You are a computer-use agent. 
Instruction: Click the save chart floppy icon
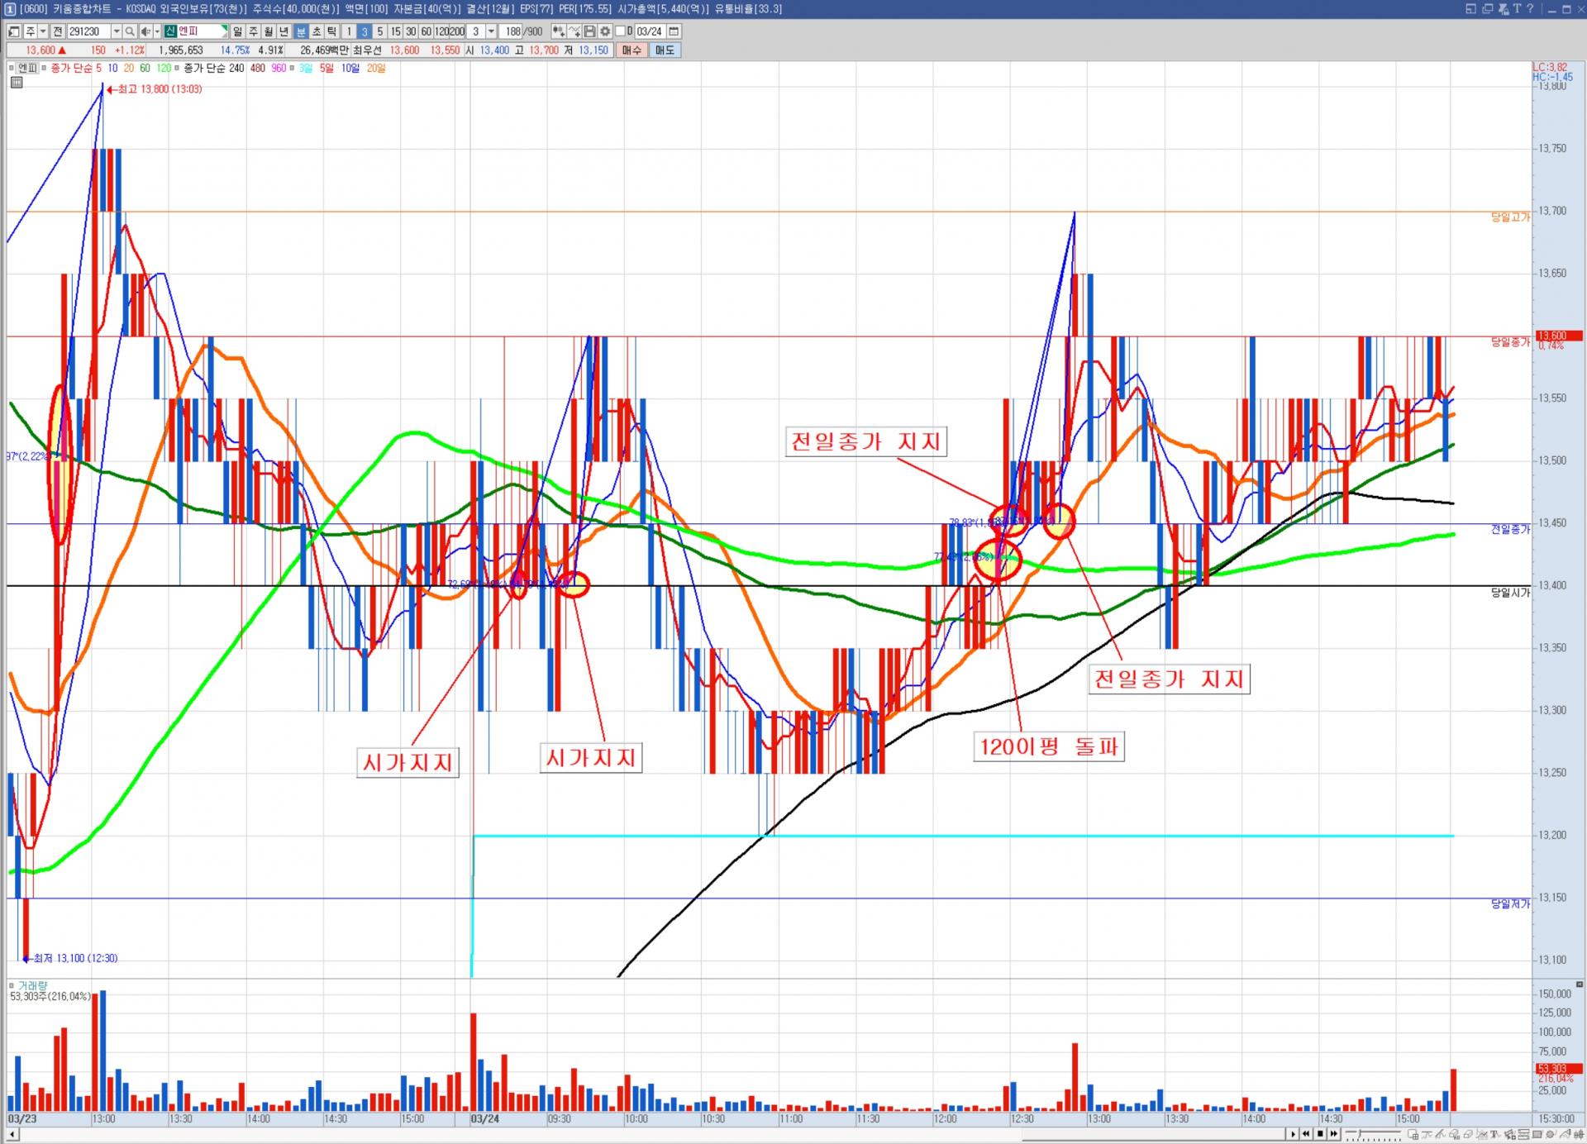point(589,31)
